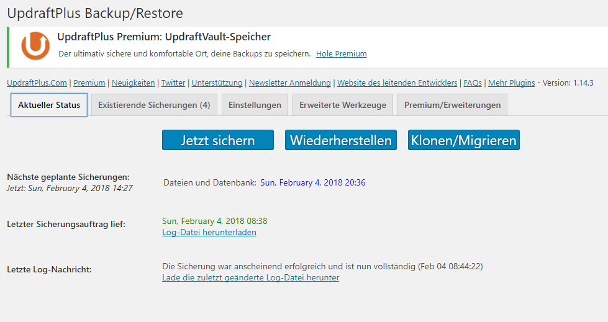Click the Wiederherstellen button
This screenshot has height=322, width=608.
pyautogui.click(x=341, y=140)
